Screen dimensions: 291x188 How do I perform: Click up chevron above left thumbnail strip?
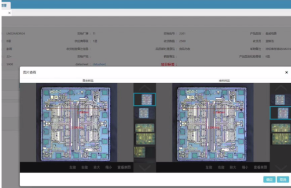point(145,88)
